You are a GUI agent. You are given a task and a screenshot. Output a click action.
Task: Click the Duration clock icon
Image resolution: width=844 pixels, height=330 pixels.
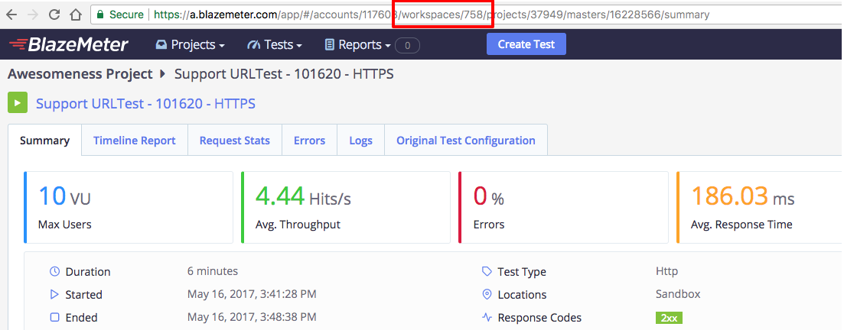54,271
